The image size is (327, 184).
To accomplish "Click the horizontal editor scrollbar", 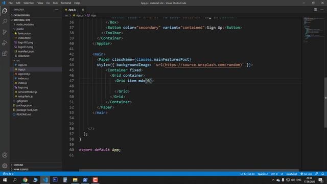I will (189, 170).
